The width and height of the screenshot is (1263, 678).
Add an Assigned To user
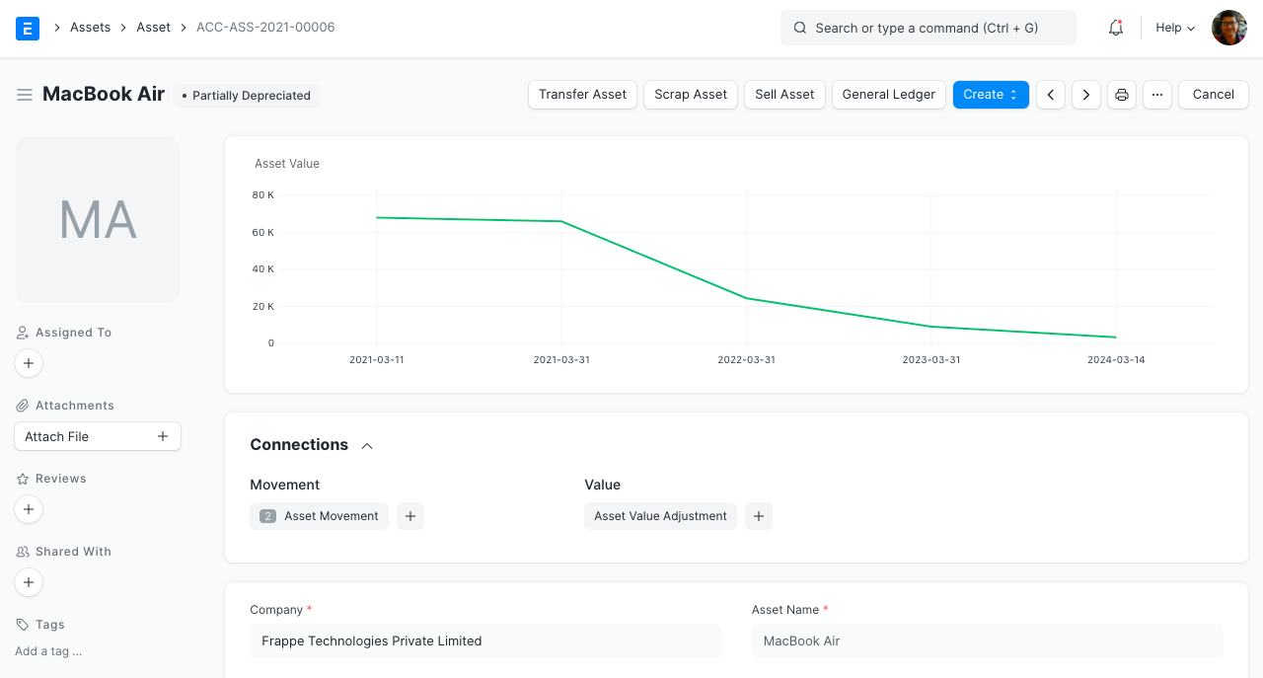coord(29,364)
